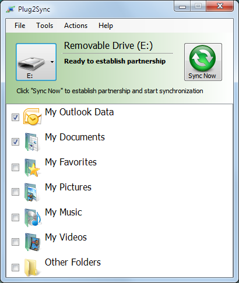239x283 pixels.
Task: Enable the My Favorites checkbox
Action: [x=15, y=167]
